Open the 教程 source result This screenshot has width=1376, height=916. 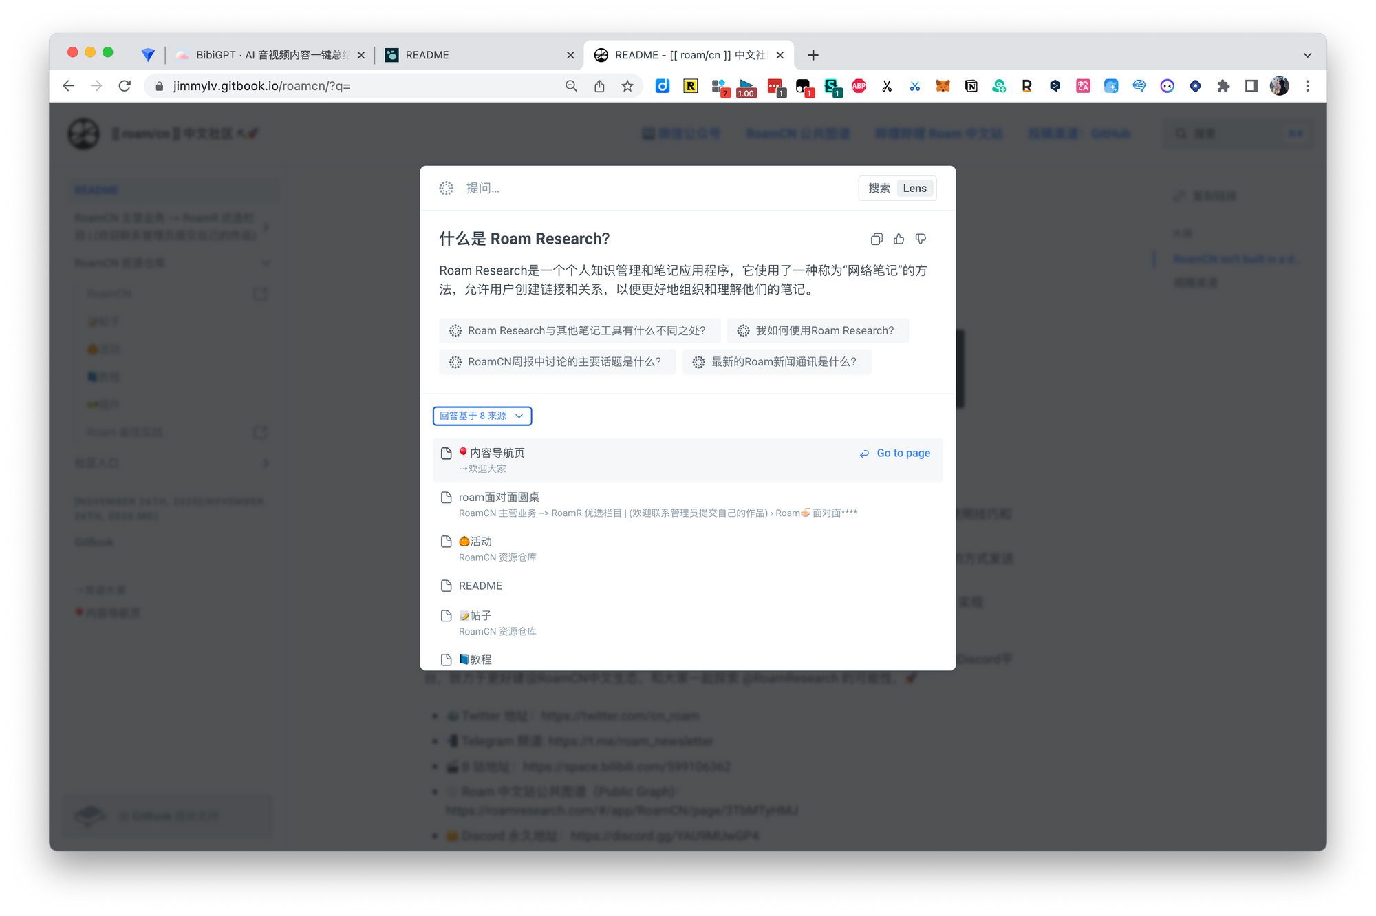(x=687, y=659)
